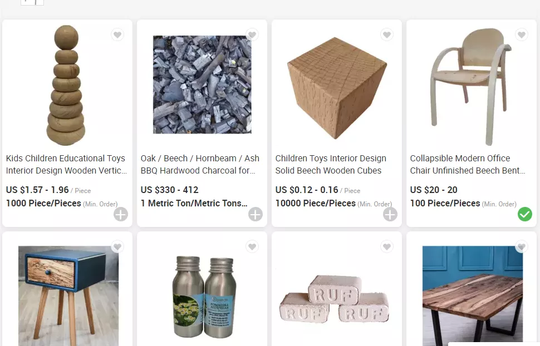The image size is (540, 346).
Task: View the bentwood chair product image
Action: coord(471,86)
